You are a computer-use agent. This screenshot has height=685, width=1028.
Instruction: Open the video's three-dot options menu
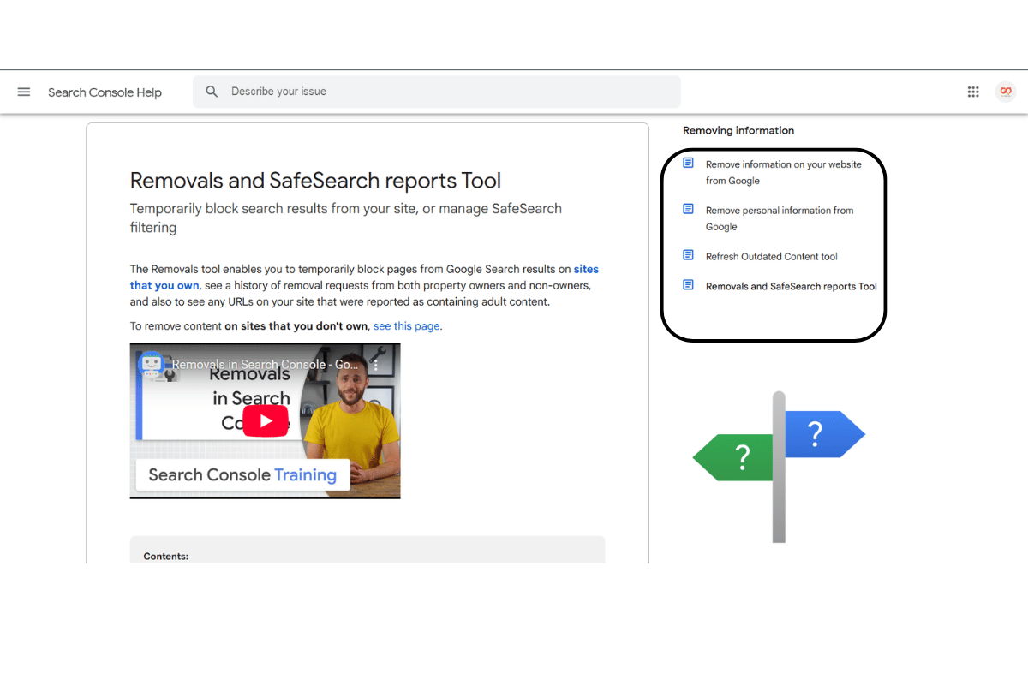click(375, 365)
